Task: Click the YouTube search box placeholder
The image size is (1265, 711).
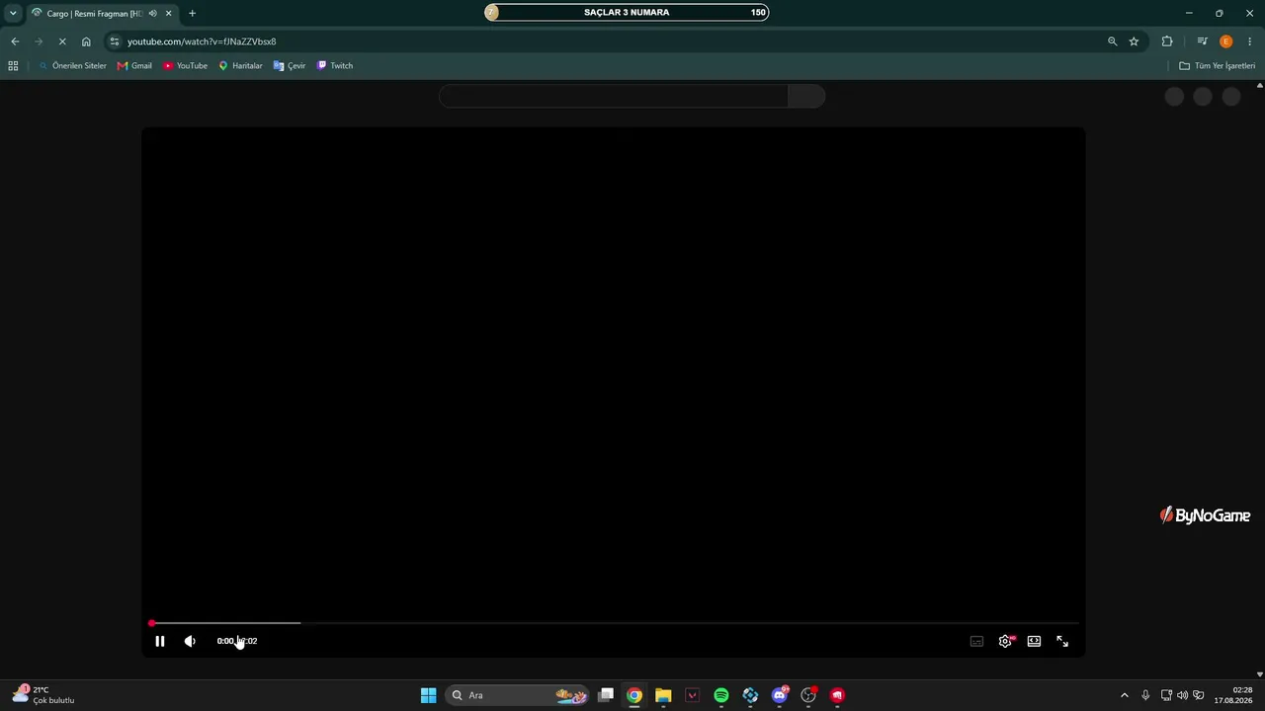Action: (x=613, y=96)
